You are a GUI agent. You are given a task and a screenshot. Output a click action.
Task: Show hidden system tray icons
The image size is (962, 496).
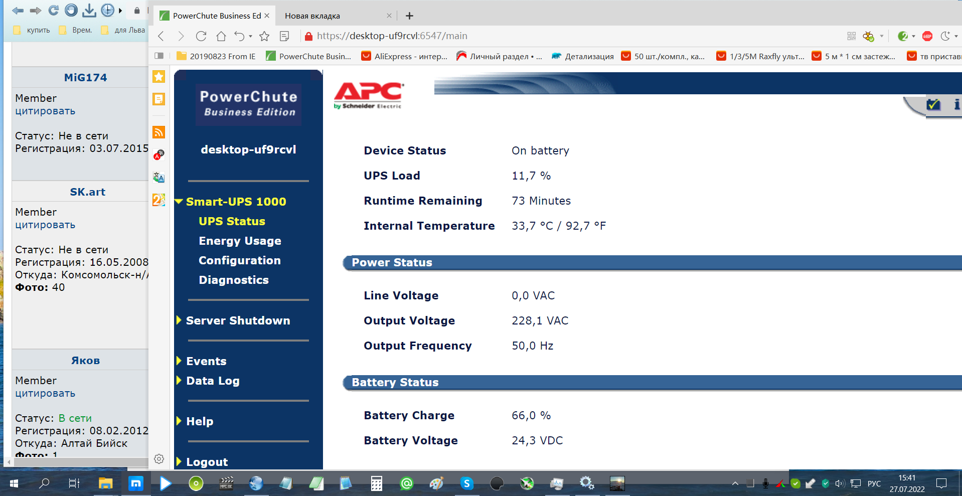735,483
